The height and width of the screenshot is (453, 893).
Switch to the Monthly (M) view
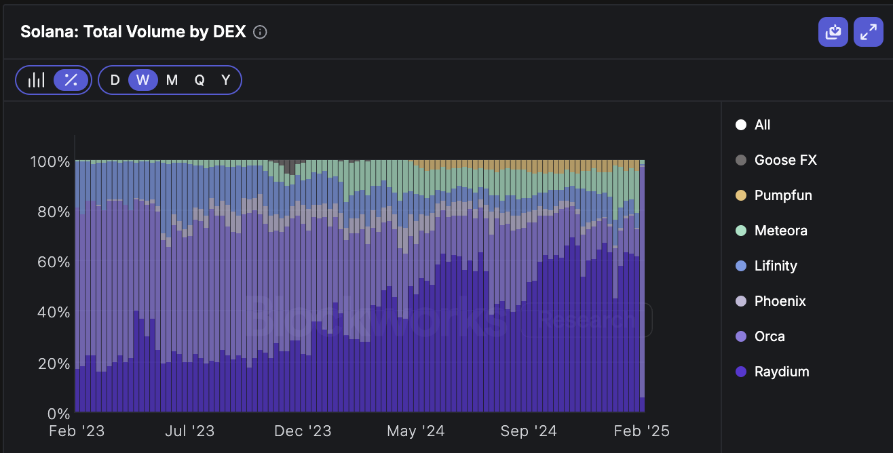click(x=172, y=79)
